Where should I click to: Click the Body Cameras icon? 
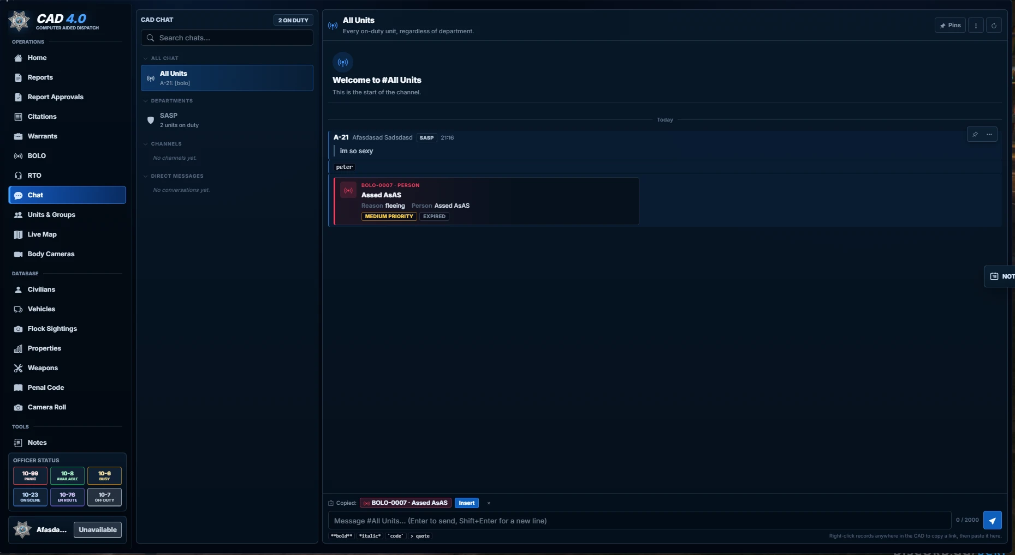[x=18, y=254]
